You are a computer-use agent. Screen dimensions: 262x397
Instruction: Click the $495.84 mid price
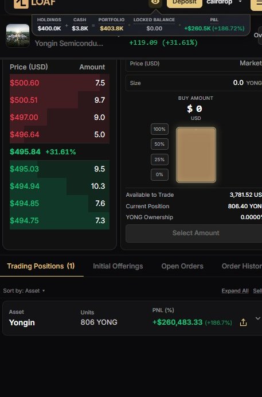25,152
